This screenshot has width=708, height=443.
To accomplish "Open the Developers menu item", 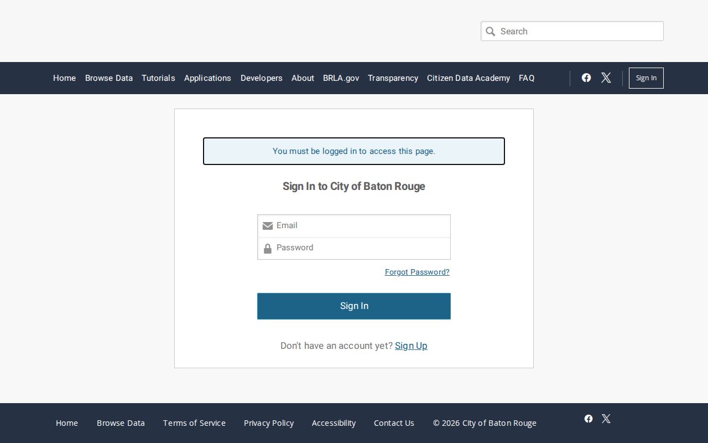I will 262,78.
